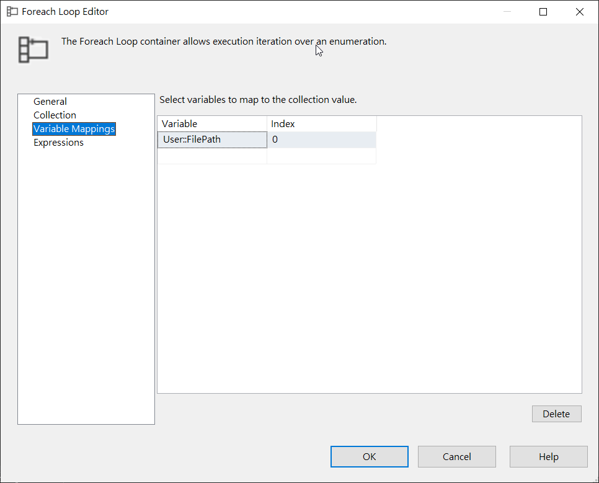Go to the Expressions page
Viewport: 599px width, 483px height.
pyautogui.click(x=58, y=143)
